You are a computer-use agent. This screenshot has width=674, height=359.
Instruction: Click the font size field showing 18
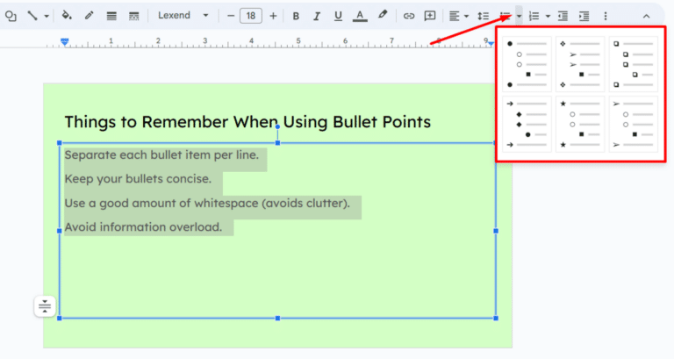tap(251, 16)
